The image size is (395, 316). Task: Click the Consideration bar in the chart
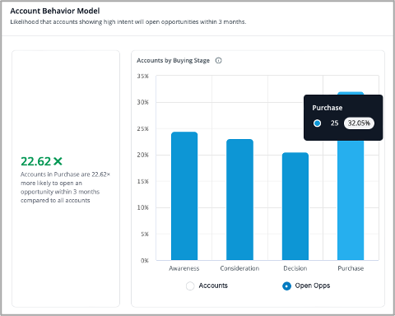click(239, 199)
